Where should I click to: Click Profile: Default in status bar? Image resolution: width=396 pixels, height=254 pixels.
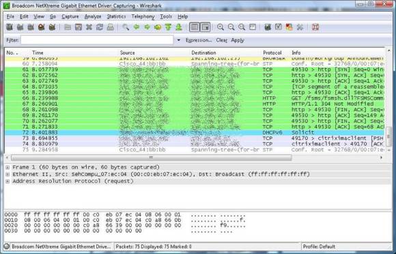point(319,246)
